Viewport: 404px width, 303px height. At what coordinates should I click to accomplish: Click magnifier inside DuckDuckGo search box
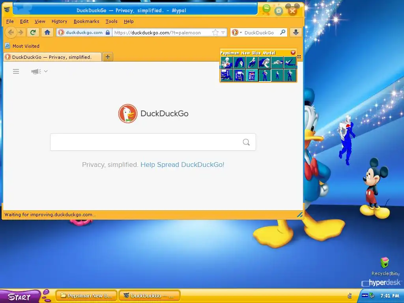tap(246, 142)
